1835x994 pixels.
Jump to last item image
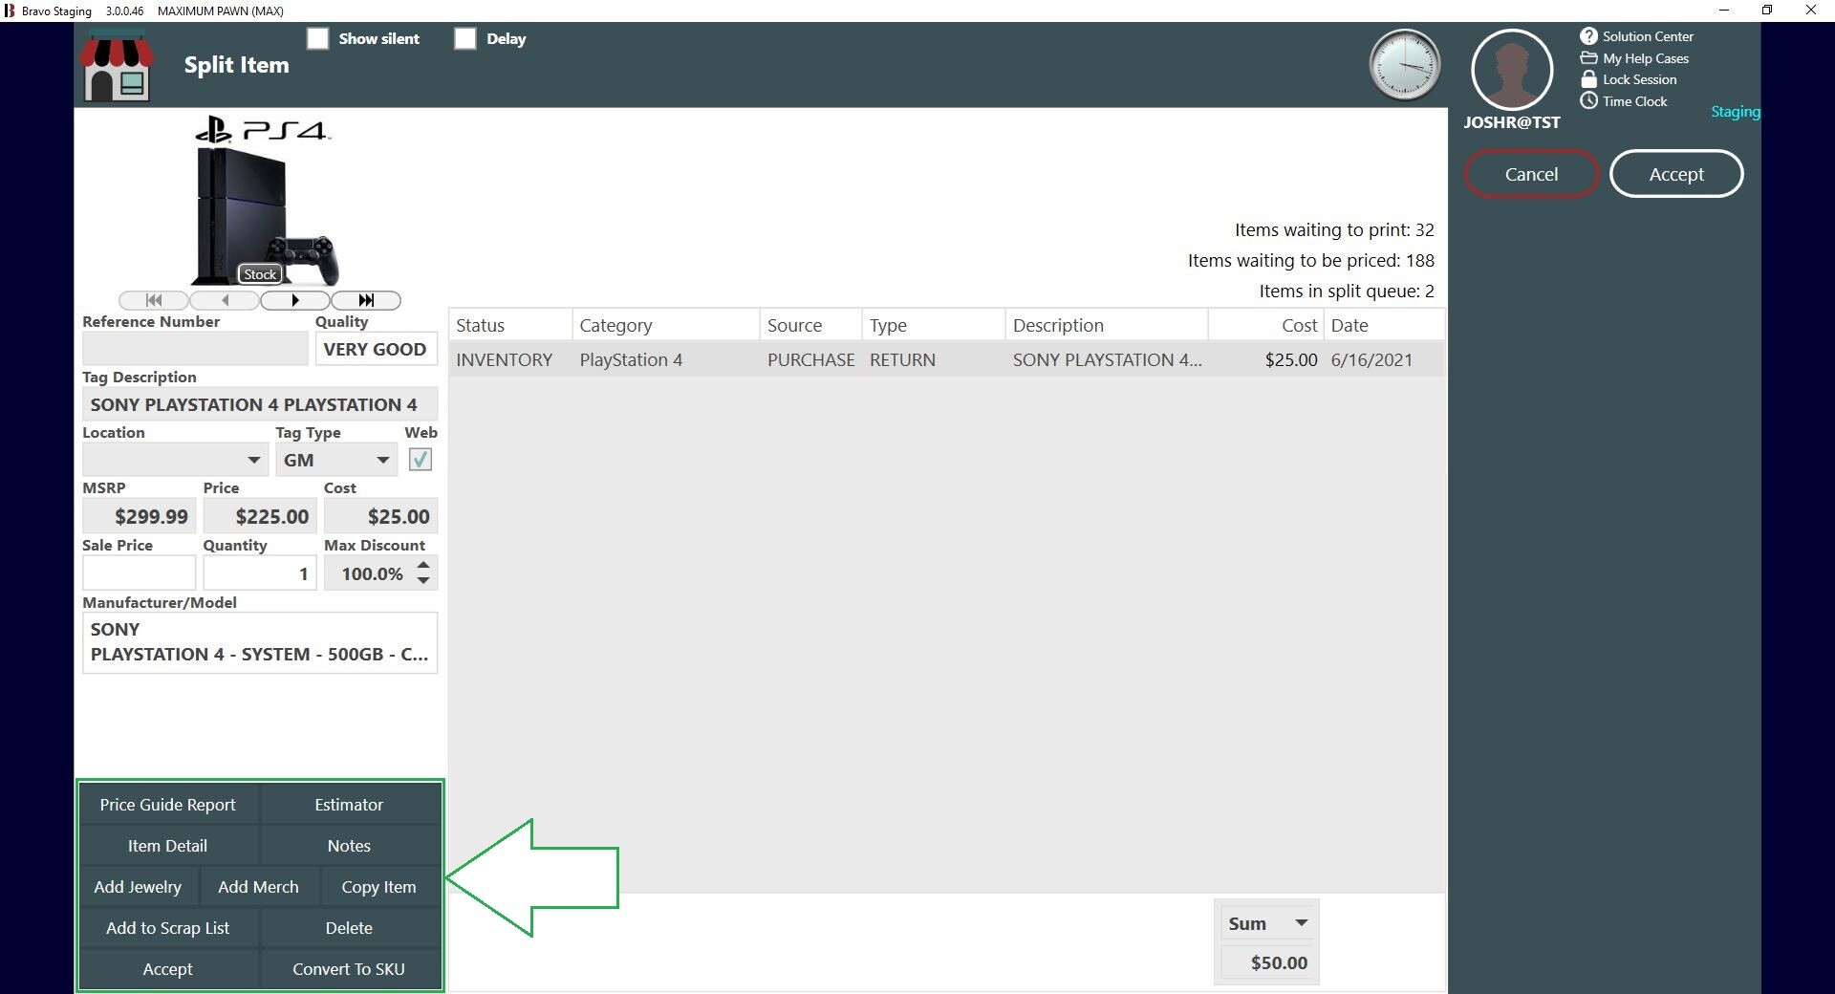click(366, 300)
